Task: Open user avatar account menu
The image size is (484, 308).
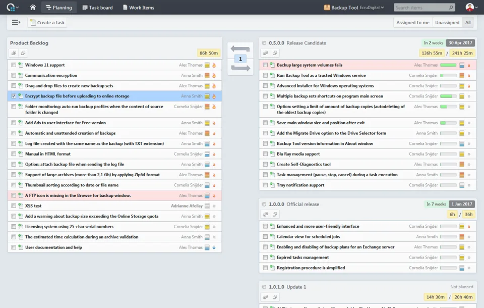Action: click(x=471, y=7)
